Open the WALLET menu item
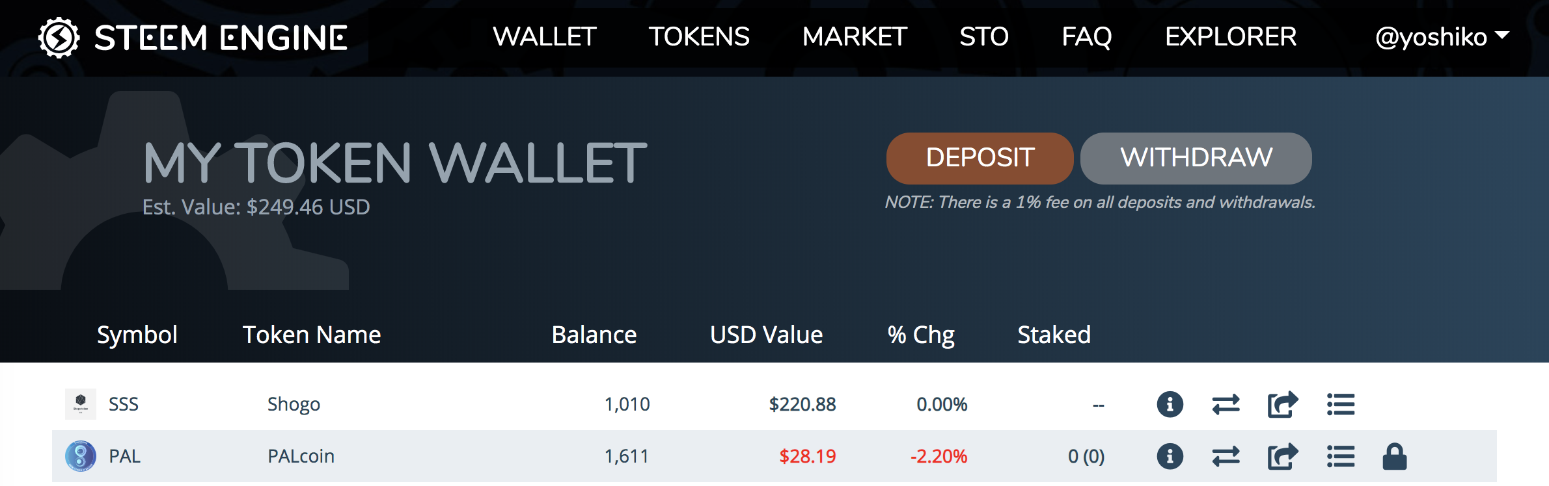This screenshot has width=1549, height=486. [x=545, y=37]
